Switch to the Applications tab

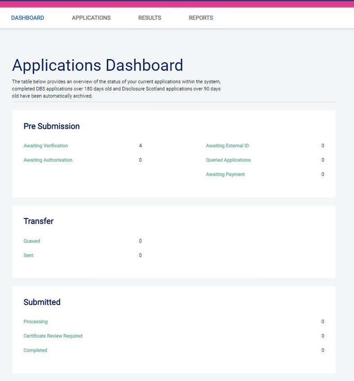[91, 18]
